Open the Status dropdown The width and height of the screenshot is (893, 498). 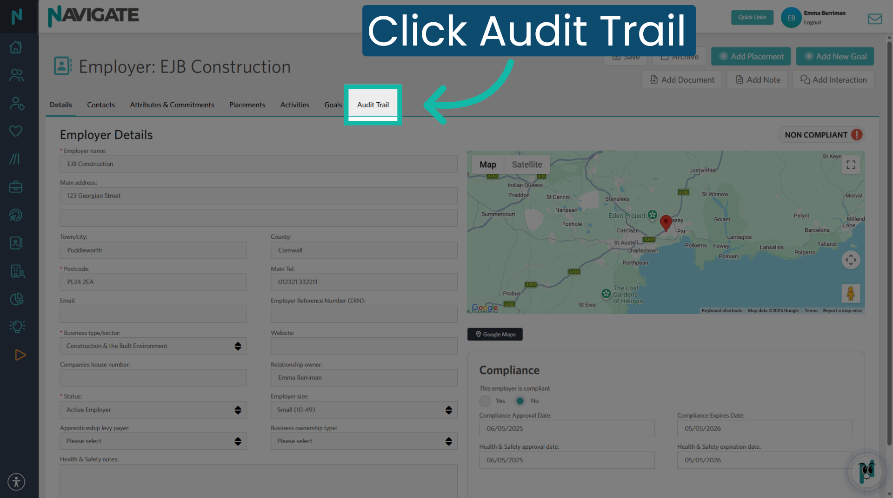153,410
